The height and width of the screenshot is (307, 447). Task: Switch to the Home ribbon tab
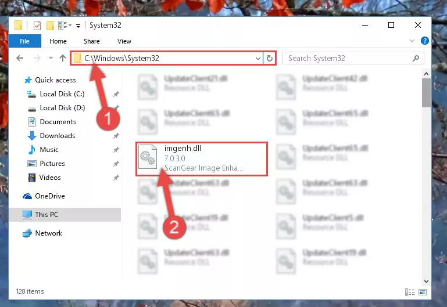click(58, 41)
